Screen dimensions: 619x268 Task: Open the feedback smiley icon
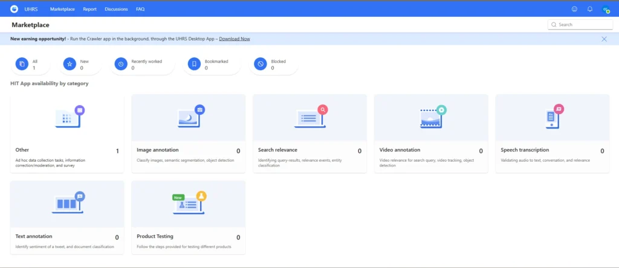pyautogui.click(x=574, y=8)
